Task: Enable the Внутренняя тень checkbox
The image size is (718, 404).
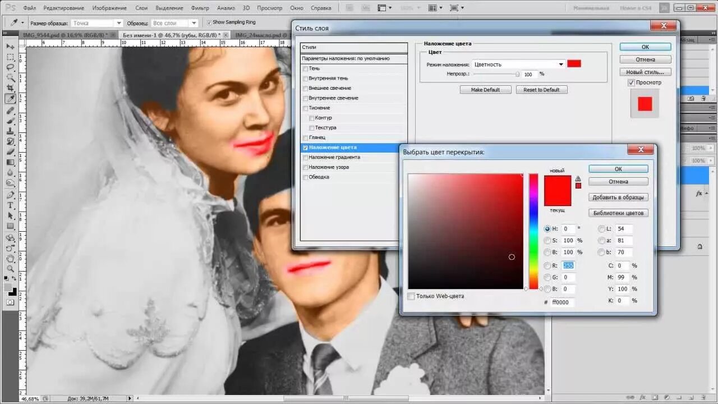Action: tap(305, 79)
